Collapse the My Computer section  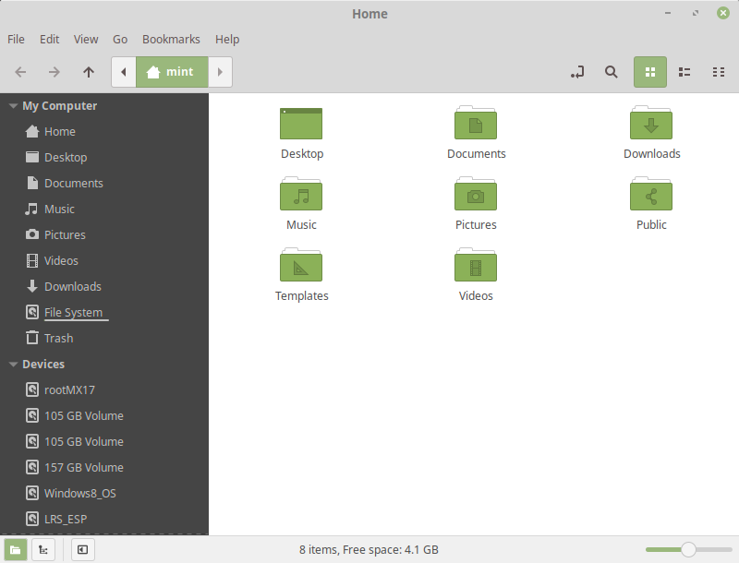(13, 105)
